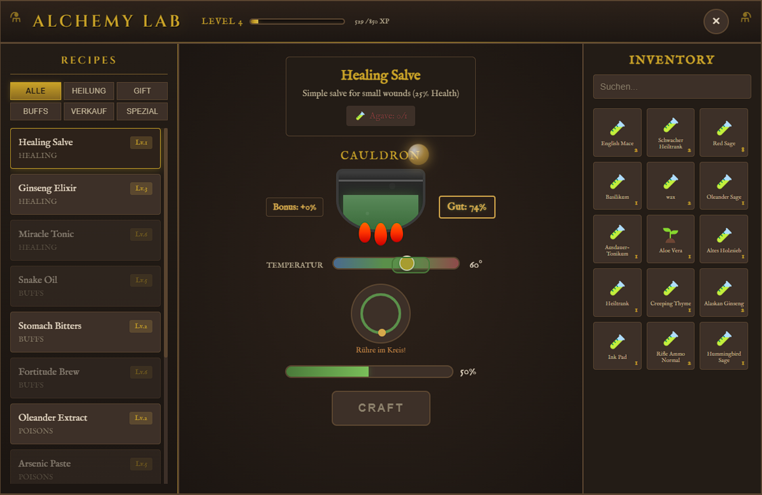
Task: Click the green crafting progress bar
Action: (x=369, y=372)
